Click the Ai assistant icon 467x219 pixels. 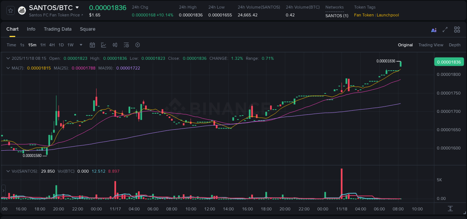pyautogui.click(x=433, y=30)
